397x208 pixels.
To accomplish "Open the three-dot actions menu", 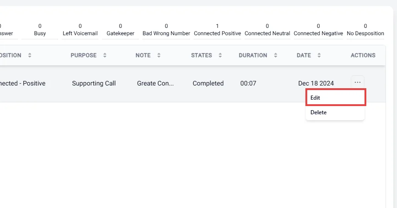I will 358,82.
